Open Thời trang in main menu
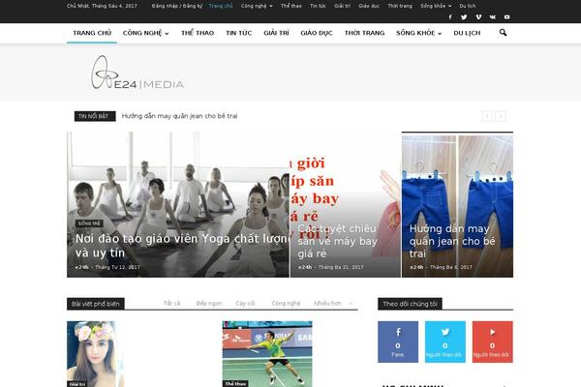 point(365,33)
